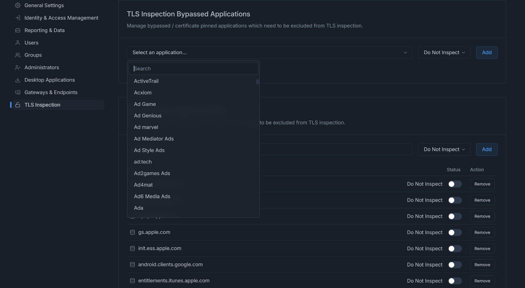Choose Acxiom in the application list
Viewport: 525px width, 288px height.
[x=143, y=93]
